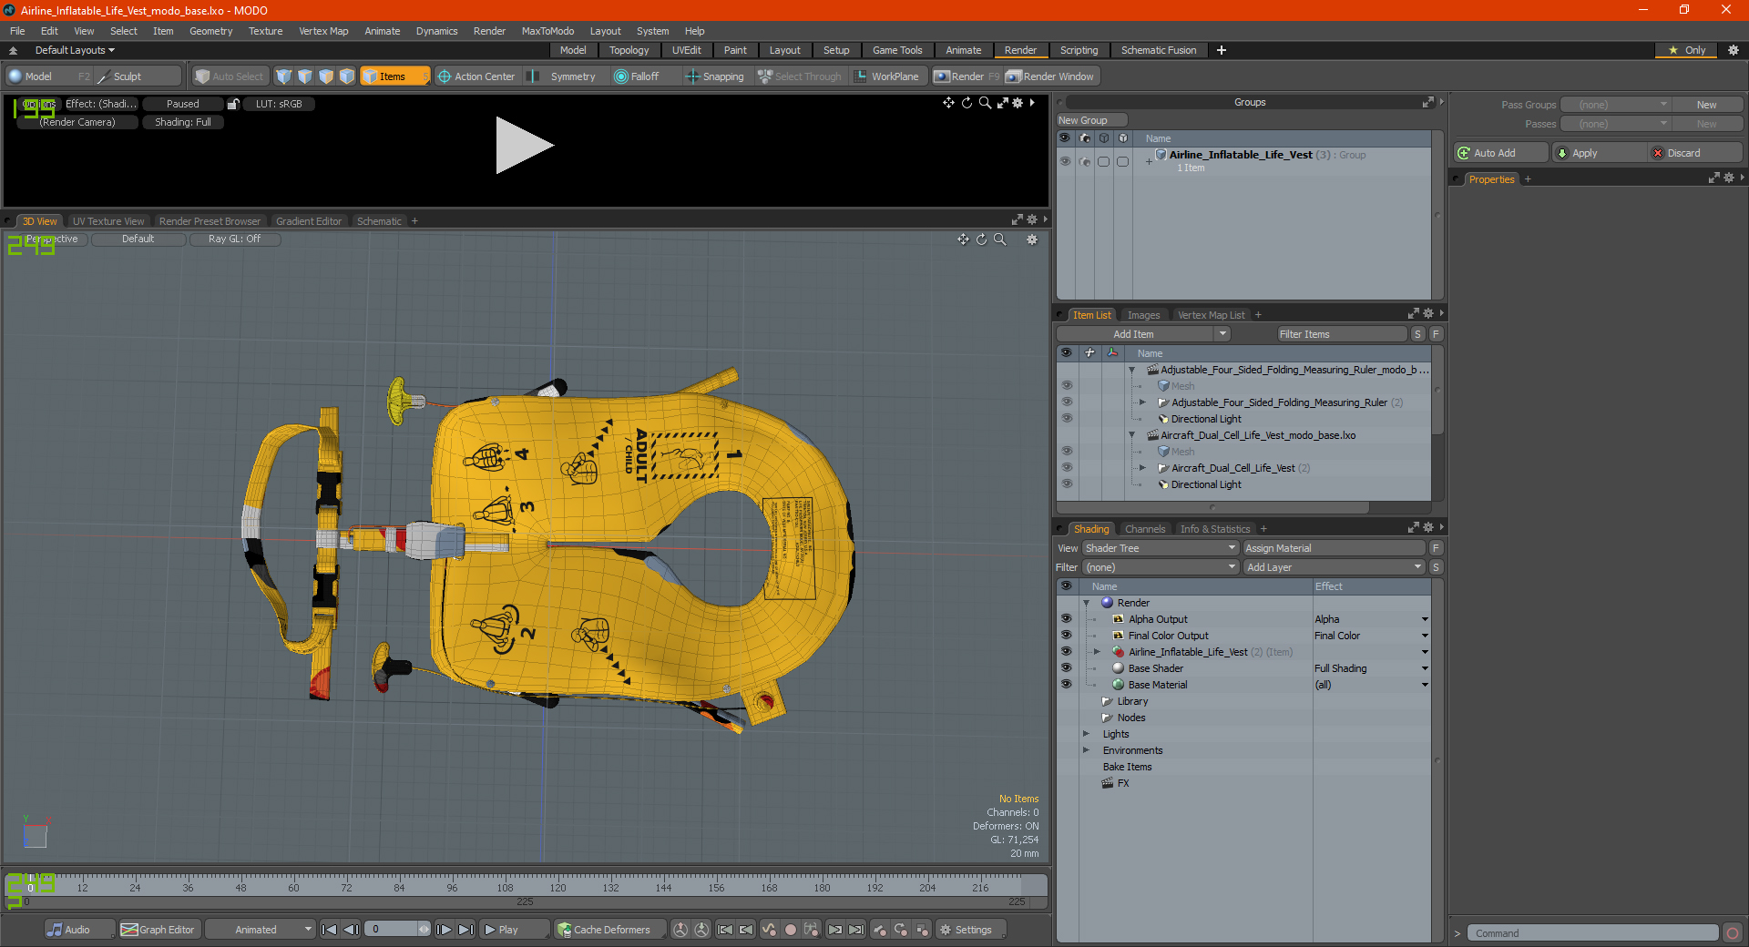Screen dimensions: 1749x947
Task: Open the Default Layouts dropdown
Action: tap(75, 50)
